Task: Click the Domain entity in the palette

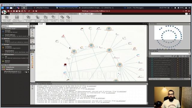Action: pyautogui.click(x=15, y=31)
